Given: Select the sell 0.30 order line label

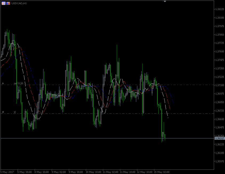Looking at the screenshot, I should [18, 83].
